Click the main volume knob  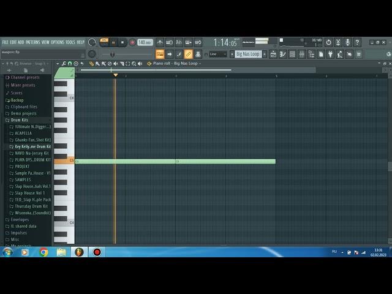(92, 42)
